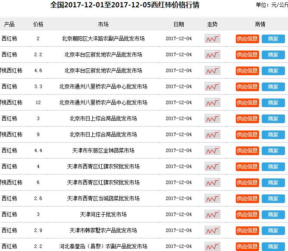The height and width of the screenshot is (251, 288).
Task: Click 商家 button for 天津何庄子批发市场 row
Action: pos(273,215)
